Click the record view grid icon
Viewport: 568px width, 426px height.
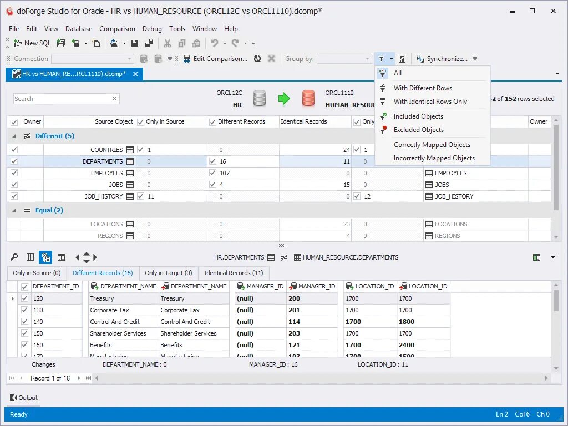[61, 257]
